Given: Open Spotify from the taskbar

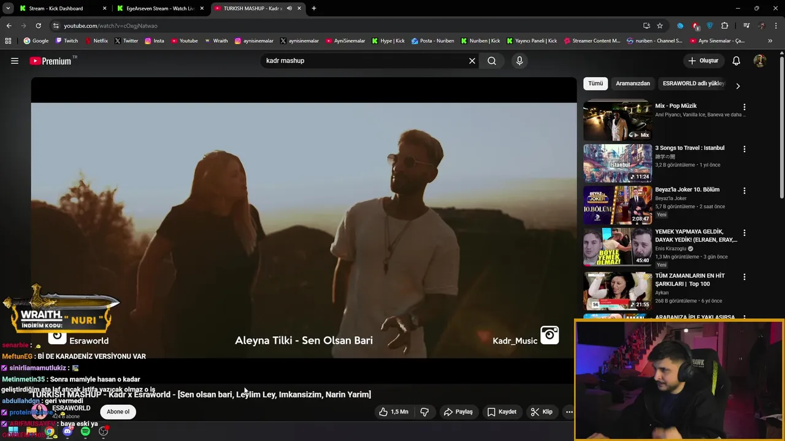Looking at the screenshot, I should click(85, 431).
